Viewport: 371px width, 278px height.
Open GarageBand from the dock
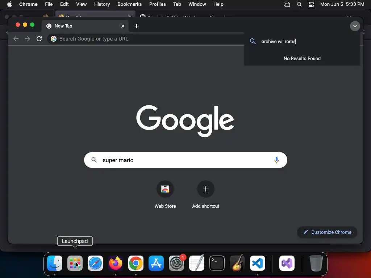237,263
